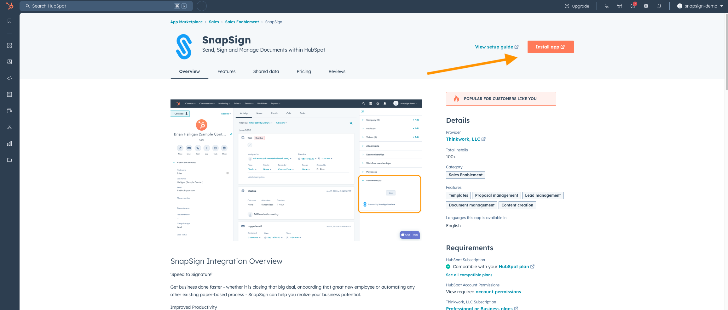Go to Sales Enablement breadcrumb
Viewport: 728px width, 310px height.
pyautogui.click(x=242, y=22)
